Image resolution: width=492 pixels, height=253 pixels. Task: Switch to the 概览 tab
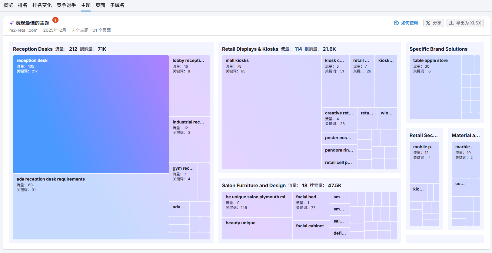[8, 5]
